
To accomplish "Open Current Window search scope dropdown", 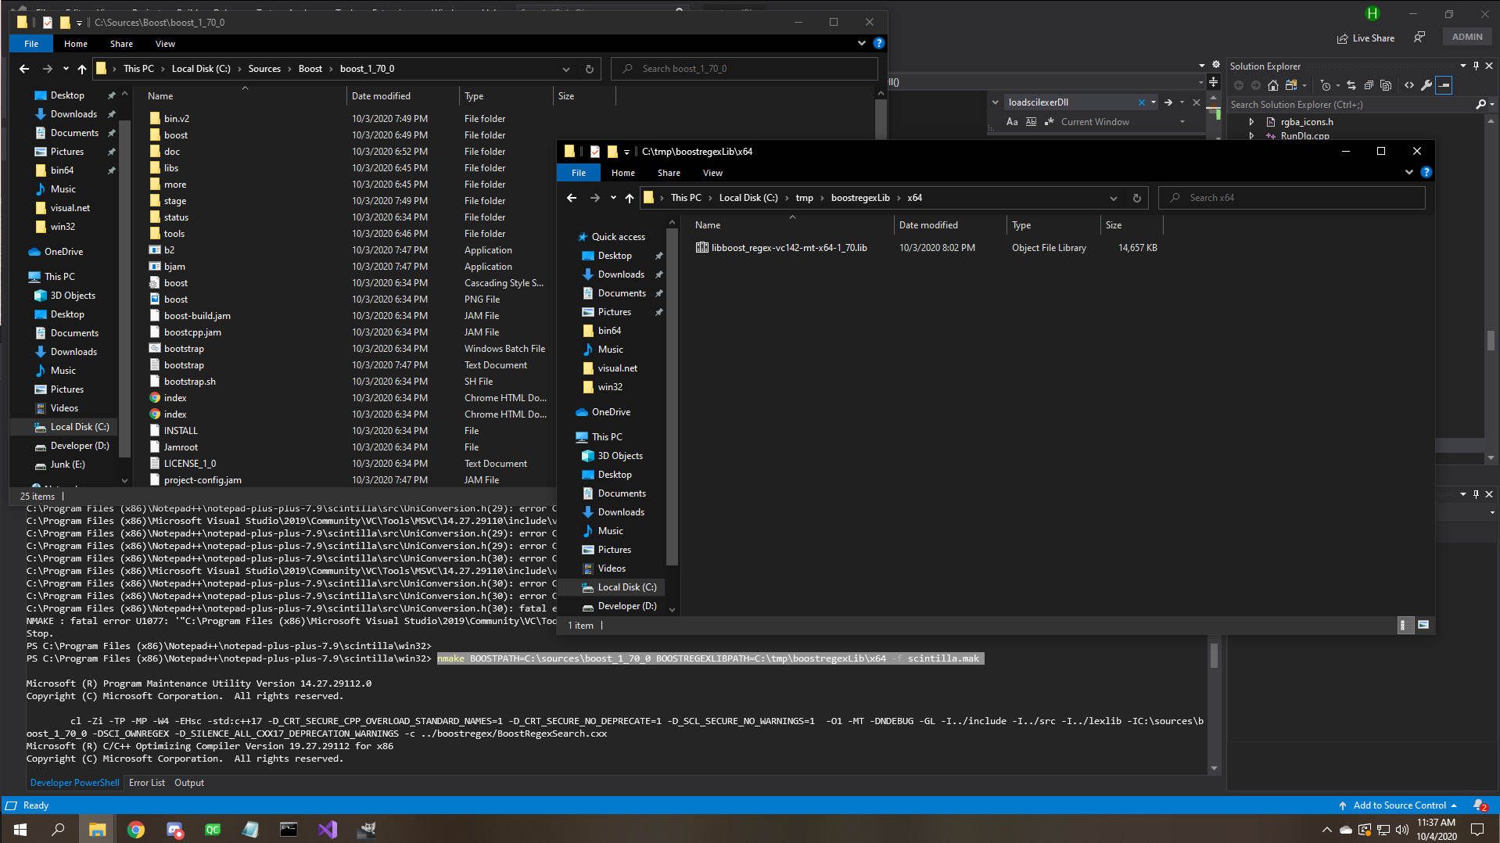I will (1182, 122).
